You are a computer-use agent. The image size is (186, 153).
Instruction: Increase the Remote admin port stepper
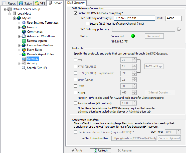click(x=134, y=102)
